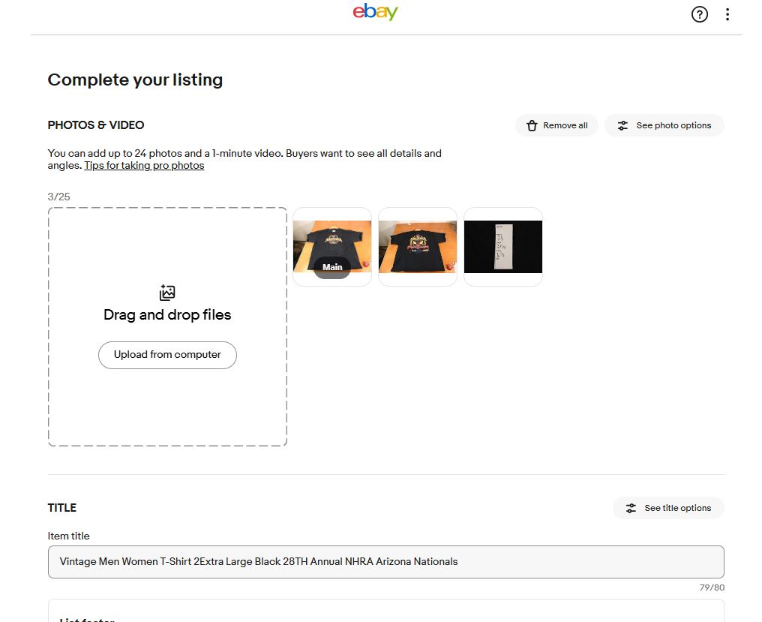Select the Main shirt photo thumbnail
Viewport: 762px width, 622px height.
332,247
